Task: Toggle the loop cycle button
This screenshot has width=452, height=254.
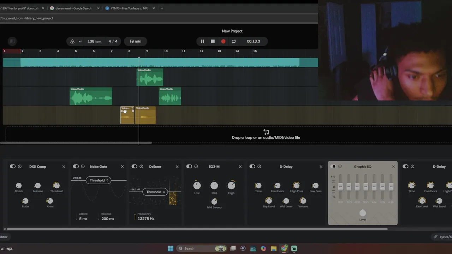Action: pos(233,41)
